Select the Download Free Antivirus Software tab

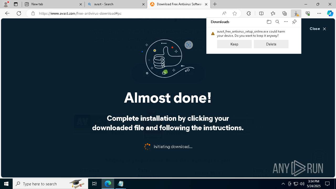tap(179, 4)
